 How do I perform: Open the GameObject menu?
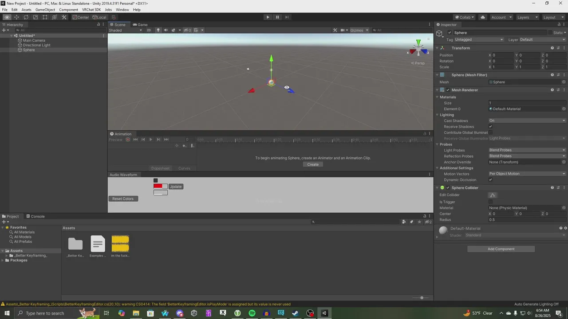(x=45, y=10)
